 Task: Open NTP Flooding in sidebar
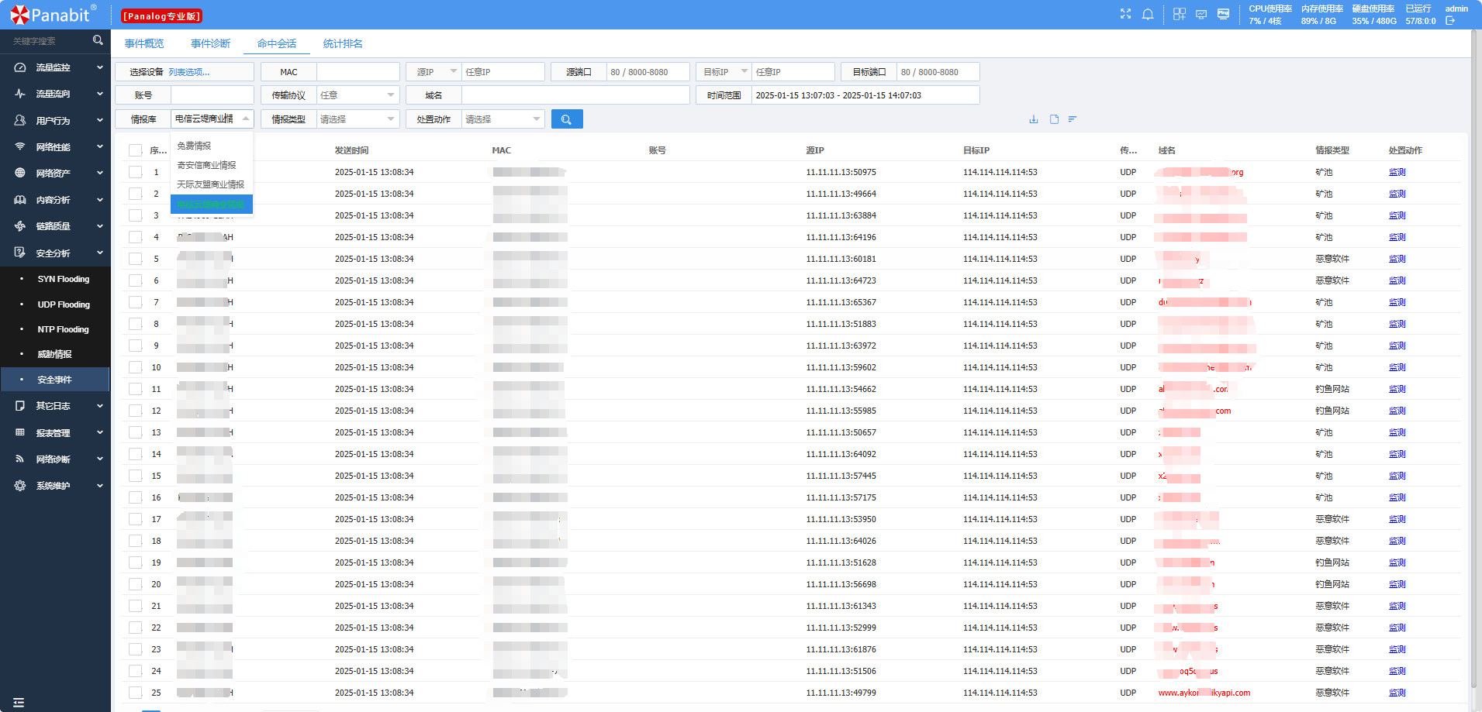[64, 329]
